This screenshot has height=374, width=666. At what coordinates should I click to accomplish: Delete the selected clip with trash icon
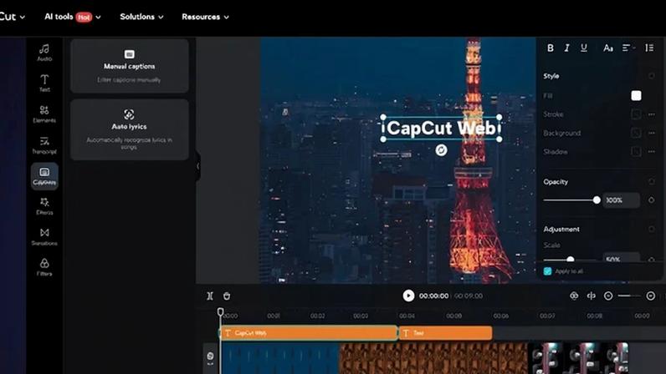point(227,296)
